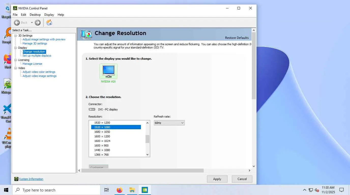Image resolution: width=350 pixels, height=195 pixels.
Task: Click the main panel horizontal scrollbar thumb
Action: point(142,171)
